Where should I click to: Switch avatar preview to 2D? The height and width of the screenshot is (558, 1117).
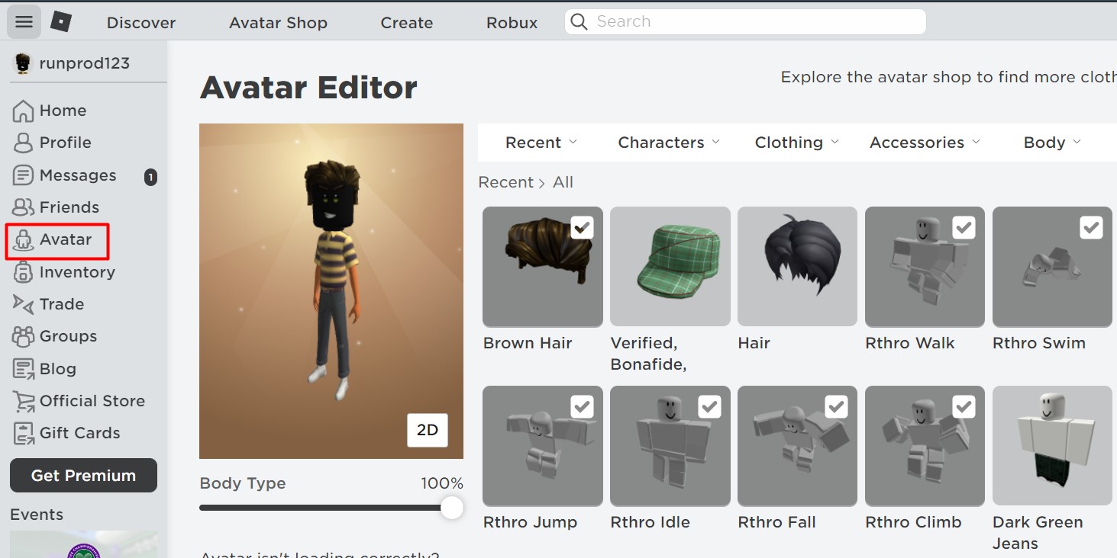tap(428, 430)
